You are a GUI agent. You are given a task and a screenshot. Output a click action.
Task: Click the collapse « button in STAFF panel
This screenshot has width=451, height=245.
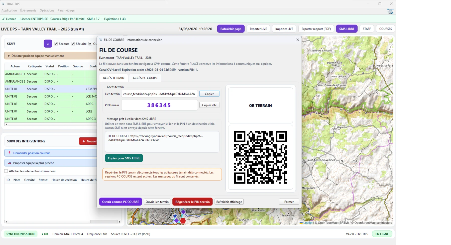coord(48,44)
